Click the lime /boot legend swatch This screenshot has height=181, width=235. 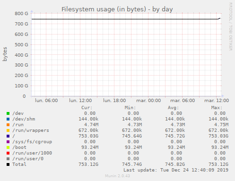point(8,147)
